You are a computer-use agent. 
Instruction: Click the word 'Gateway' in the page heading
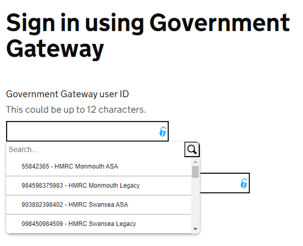point(55,49)
